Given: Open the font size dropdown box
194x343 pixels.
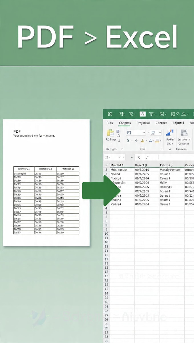Looking at the screenshot, I should [156, 133].
